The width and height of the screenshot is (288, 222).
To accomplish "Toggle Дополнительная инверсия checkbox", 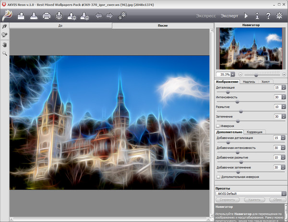I will pyautogui.click(x=218, y=176).
